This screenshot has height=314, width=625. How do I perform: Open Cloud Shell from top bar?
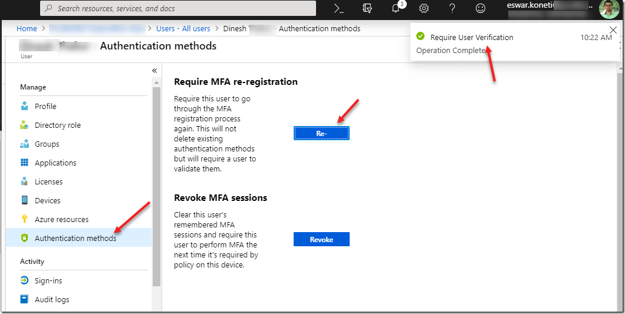coord(338,8)
